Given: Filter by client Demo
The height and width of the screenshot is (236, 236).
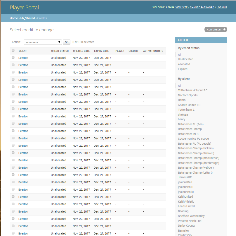Looking at the screenshot, I should click(x=182, y=100).
